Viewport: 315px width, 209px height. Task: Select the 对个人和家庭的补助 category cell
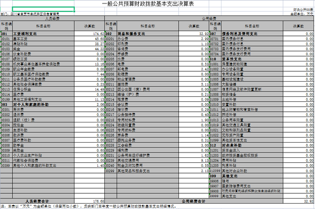[x=30, y=105]
